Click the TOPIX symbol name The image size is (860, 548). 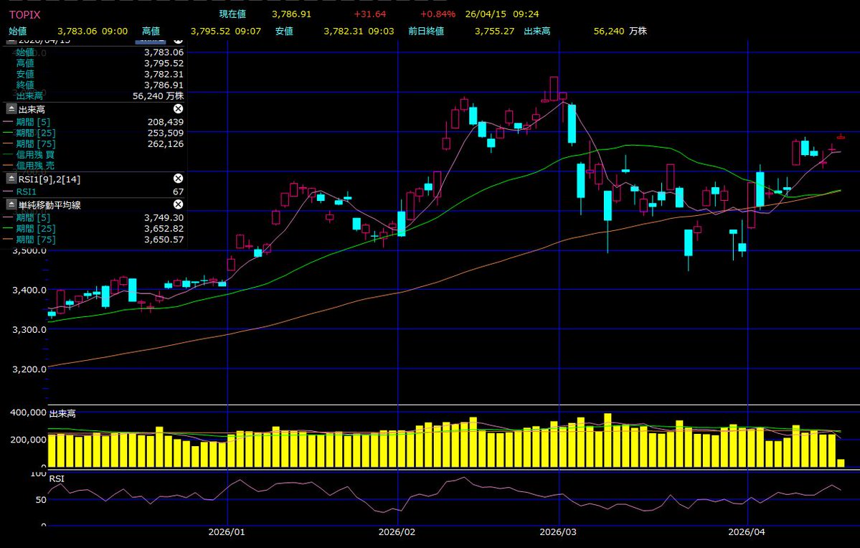click(x=24, y=15)
